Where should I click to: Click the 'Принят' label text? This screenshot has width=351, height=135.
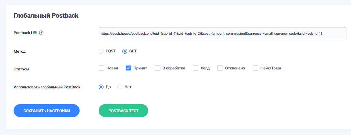[x=140, y=68]
